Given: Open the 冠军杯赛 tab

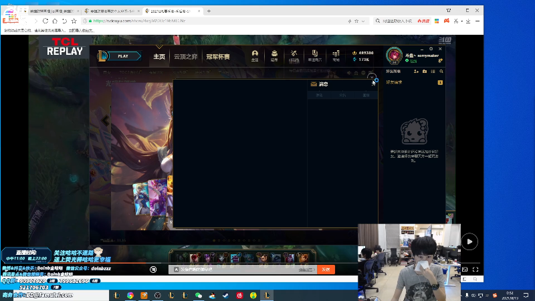Looking at the screenshot, I should coord(218,57).
